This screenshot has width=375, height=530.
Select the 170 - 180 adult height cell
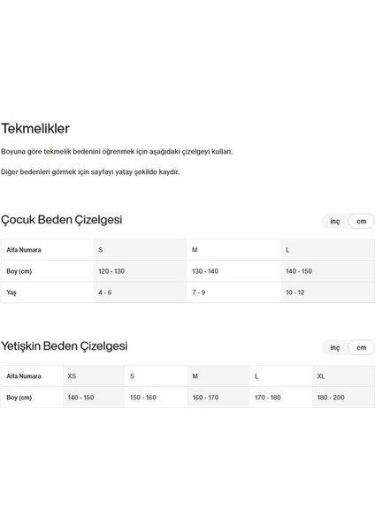coord(280,397)
